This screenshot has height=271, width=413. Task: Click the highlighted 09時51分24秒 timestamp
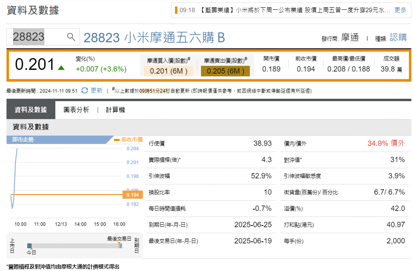tap(155, 91)
